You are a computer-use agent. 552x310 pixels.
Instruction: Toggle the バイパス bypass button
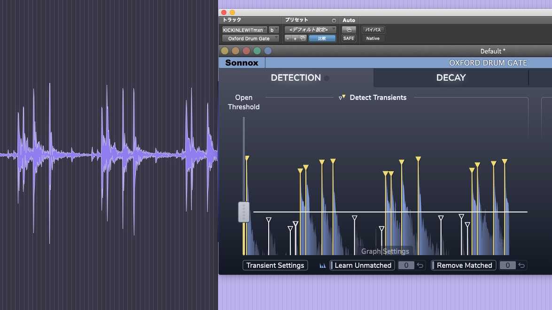(x=373, y=30)
